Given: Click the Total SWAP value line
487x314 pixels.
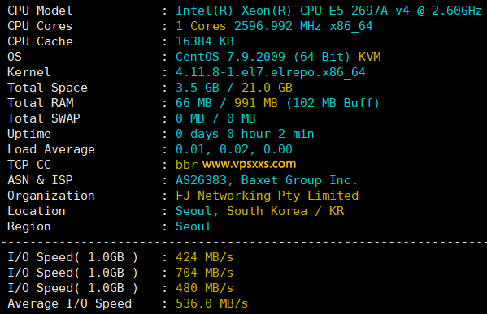Looking at the screenshot, I should click(215, 118).
